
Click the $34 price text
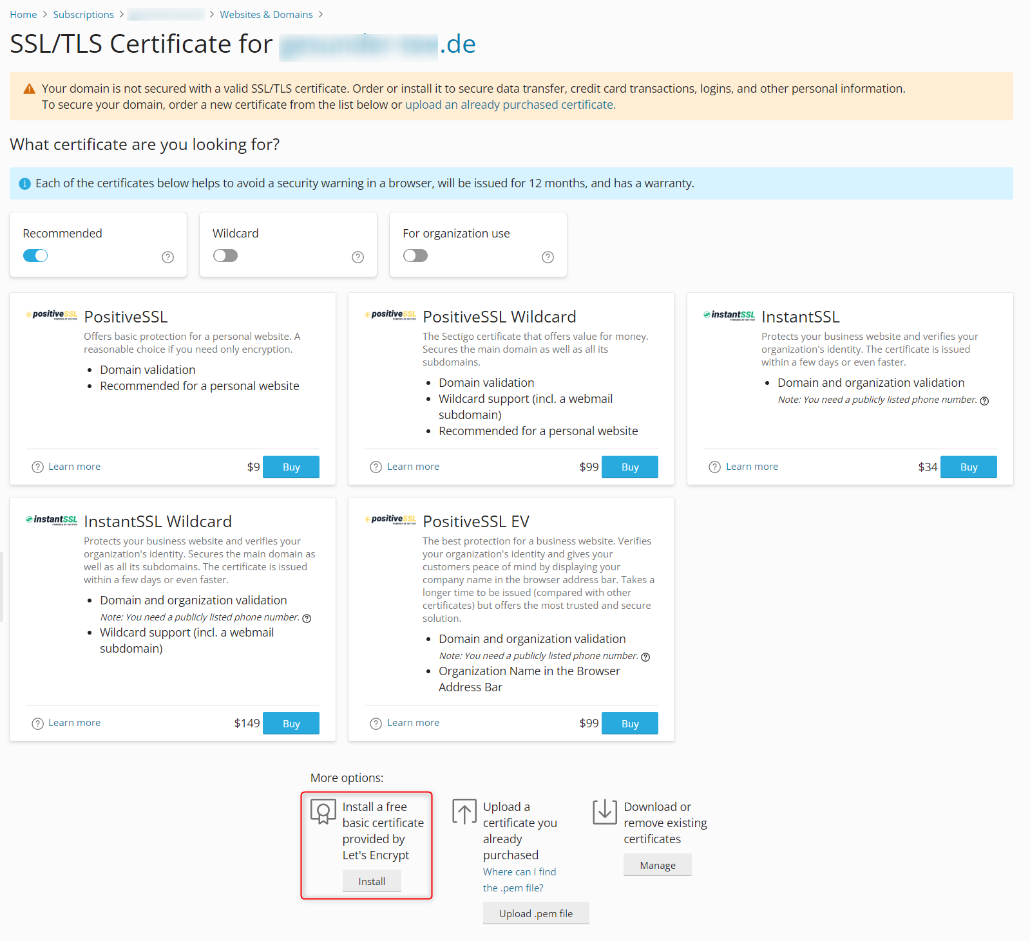[928, 467]
